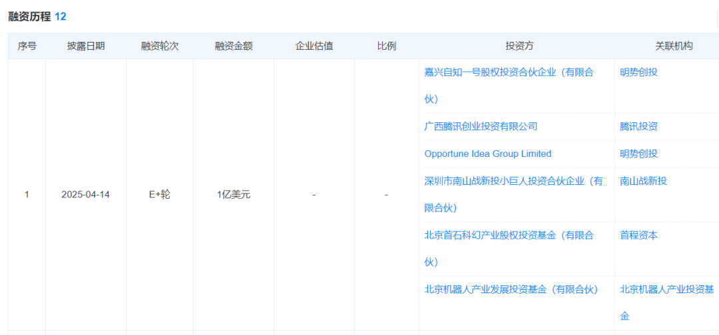Open 北京首石科幻产业股权投资基金 link
Image resolution: width=719 pixels, height=335 pixels.
tap(509, 249)
